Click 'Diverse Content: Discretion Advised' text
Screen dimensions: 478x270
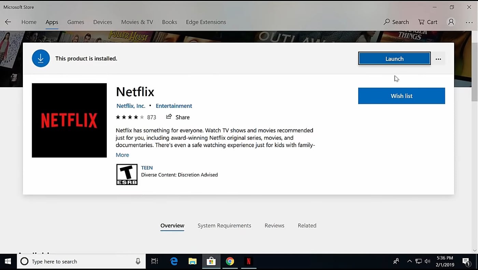[x=179, y=175]
